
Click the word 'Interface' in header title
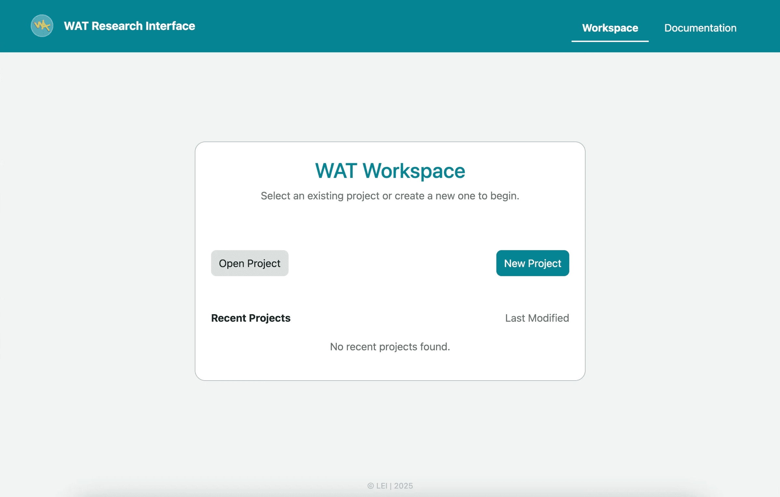tap(170, 26)
